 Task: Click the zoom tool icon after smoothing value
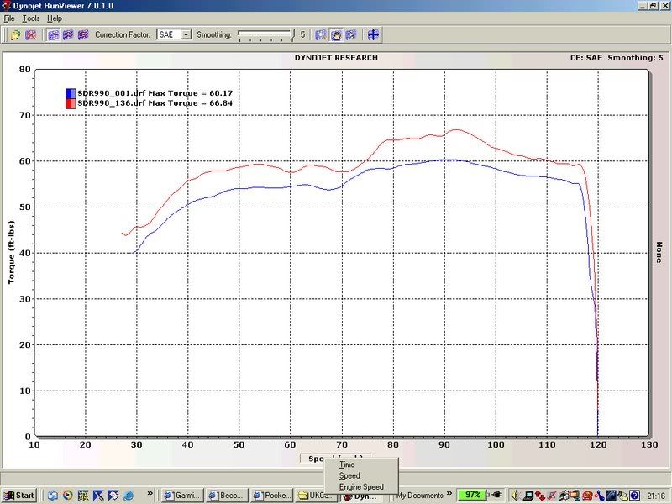320,35
